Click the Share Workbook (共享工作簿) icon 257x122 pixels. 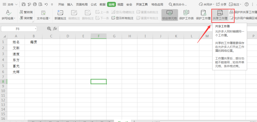(220, 13)
